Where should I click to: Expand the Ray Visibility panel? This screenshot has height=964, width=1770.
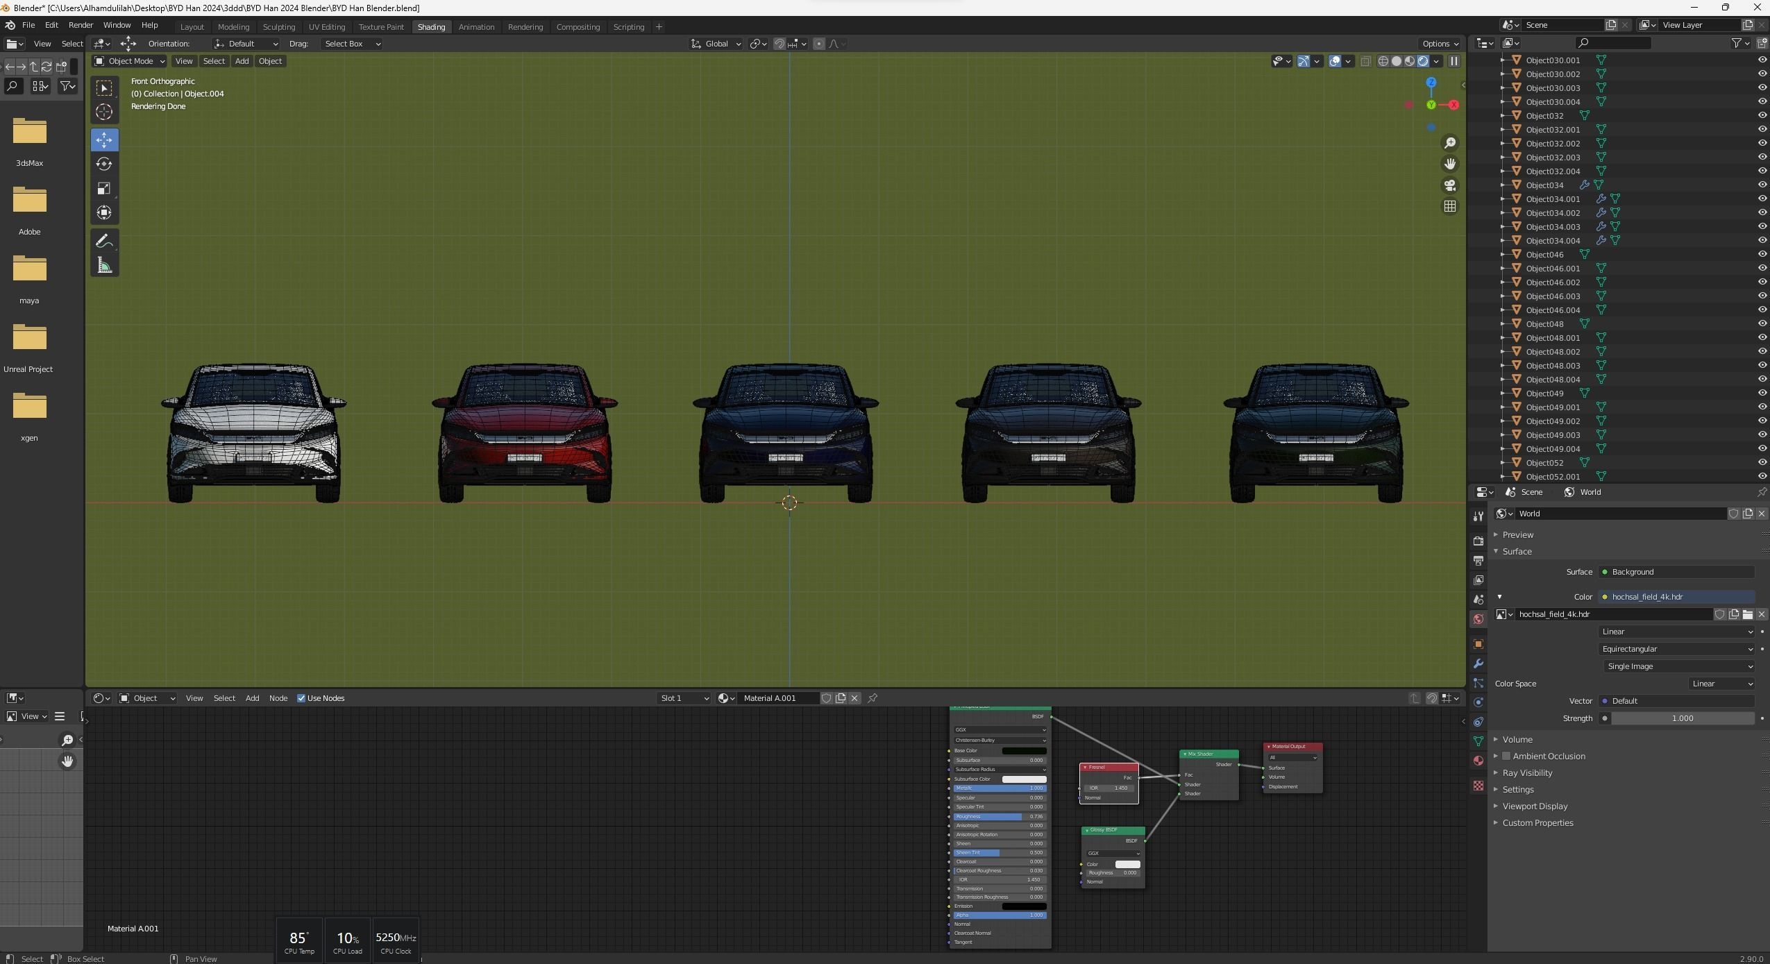[x=1527, y=773]
